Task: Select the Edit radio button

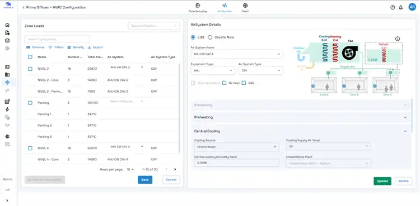Action: tap(193, 37)
